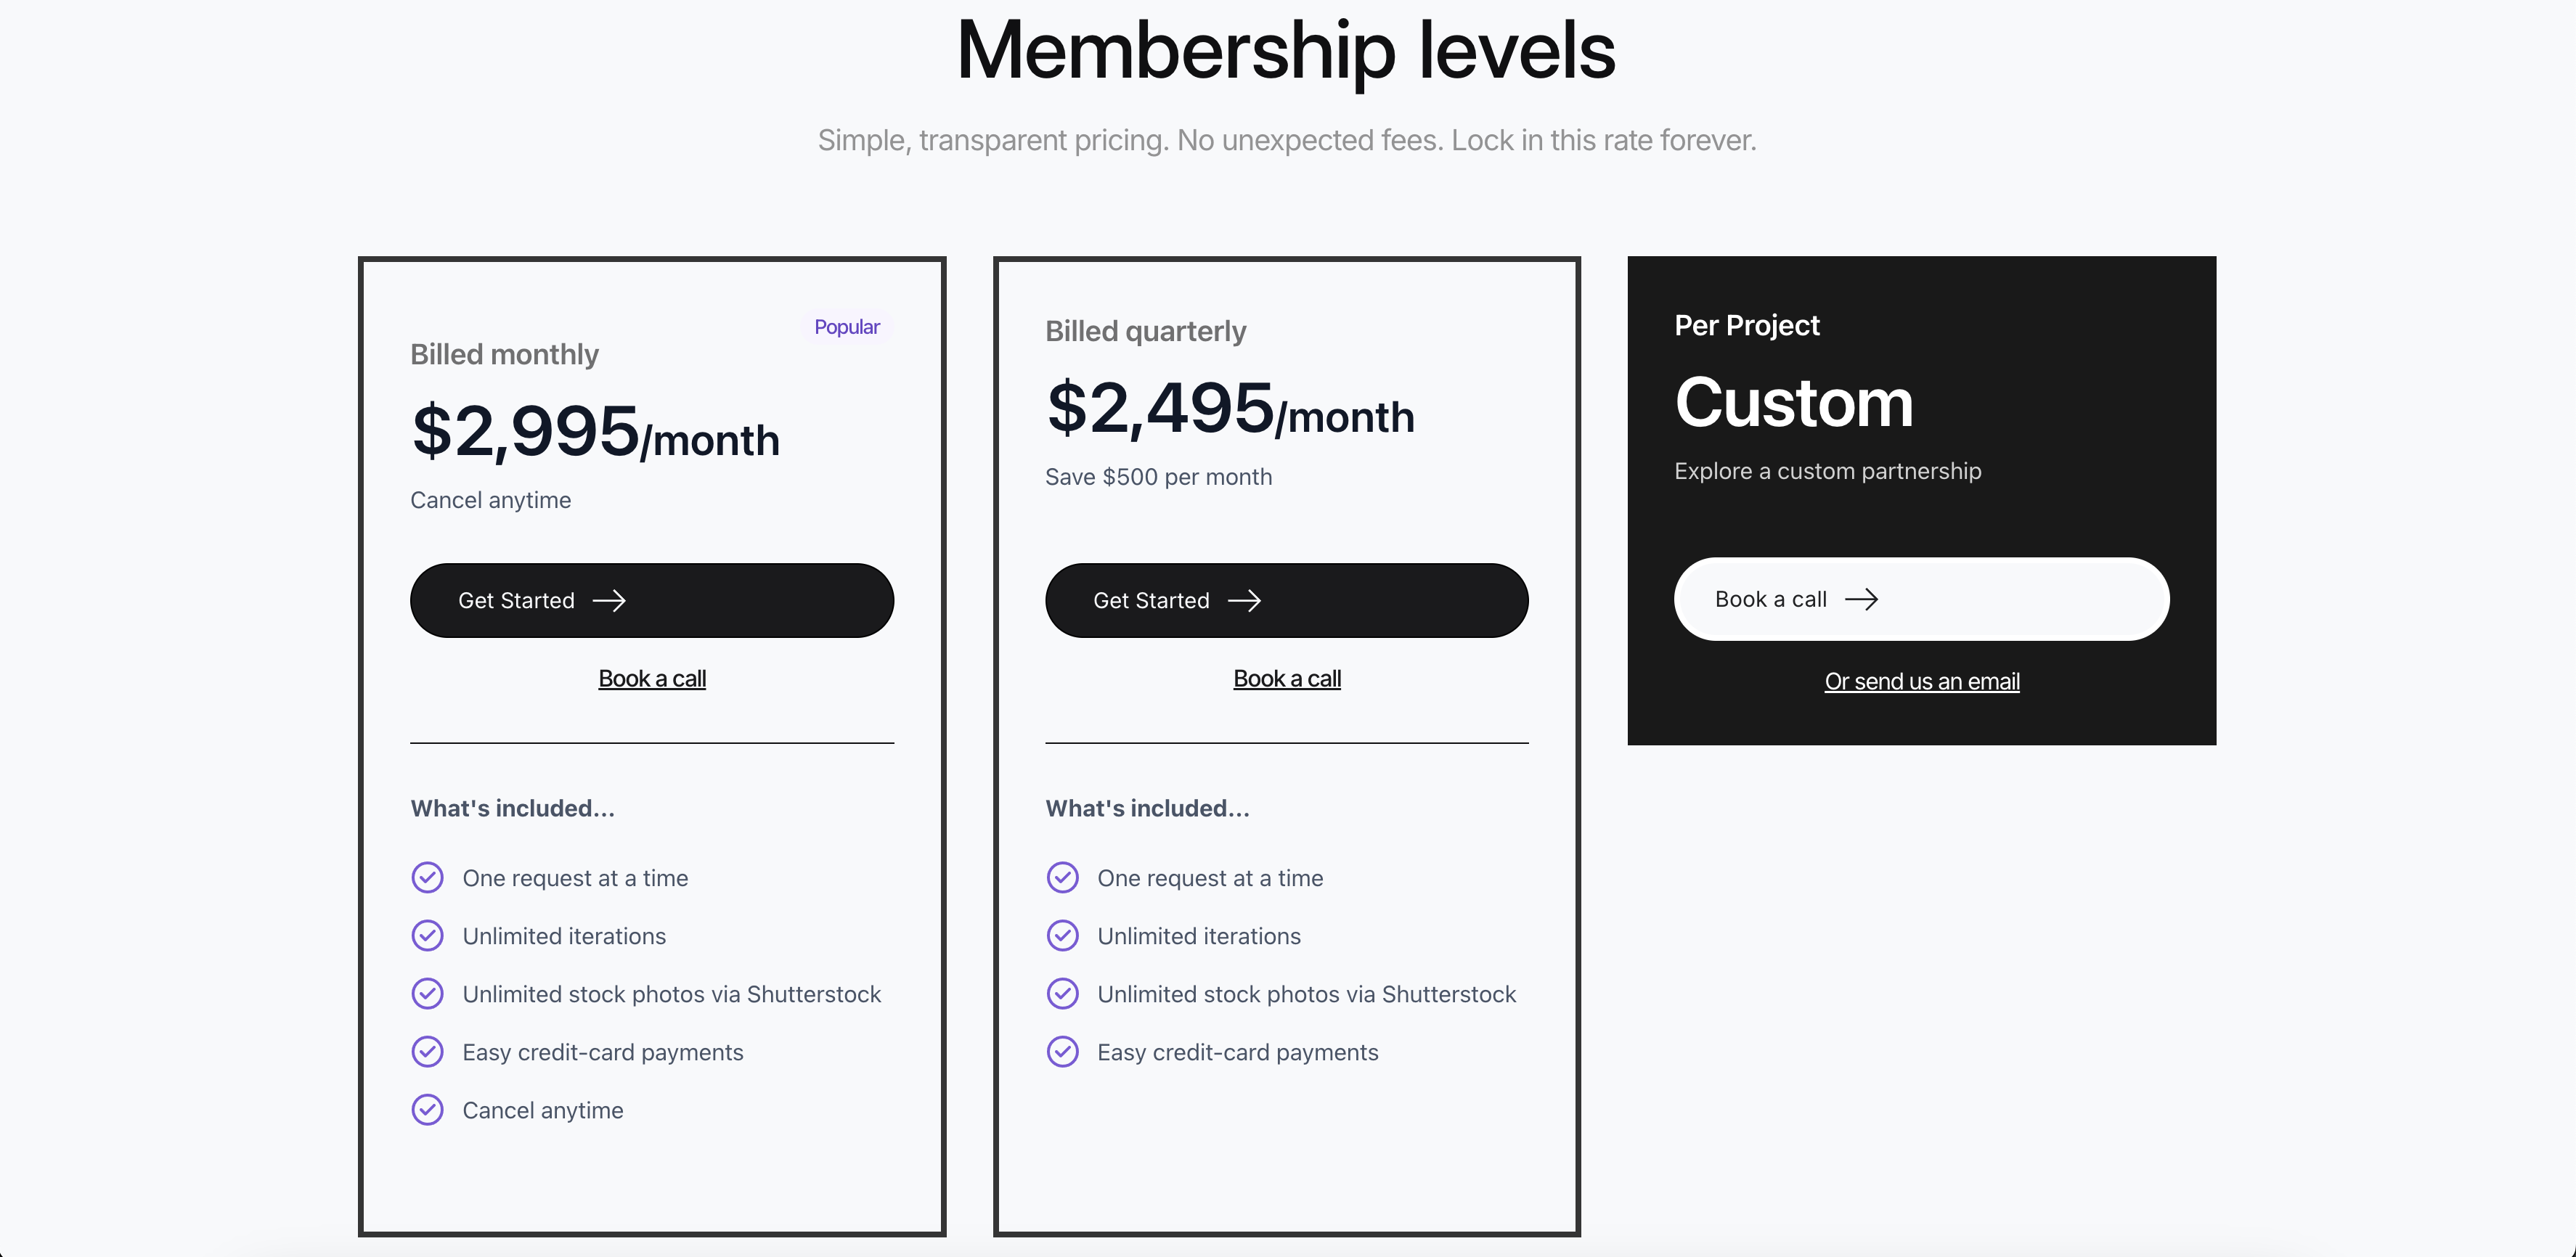This screenshot has height=1257, width=2576.
Task: Click check icon beside monthly Unlimited iterations
Action: (x=427, y=935)
